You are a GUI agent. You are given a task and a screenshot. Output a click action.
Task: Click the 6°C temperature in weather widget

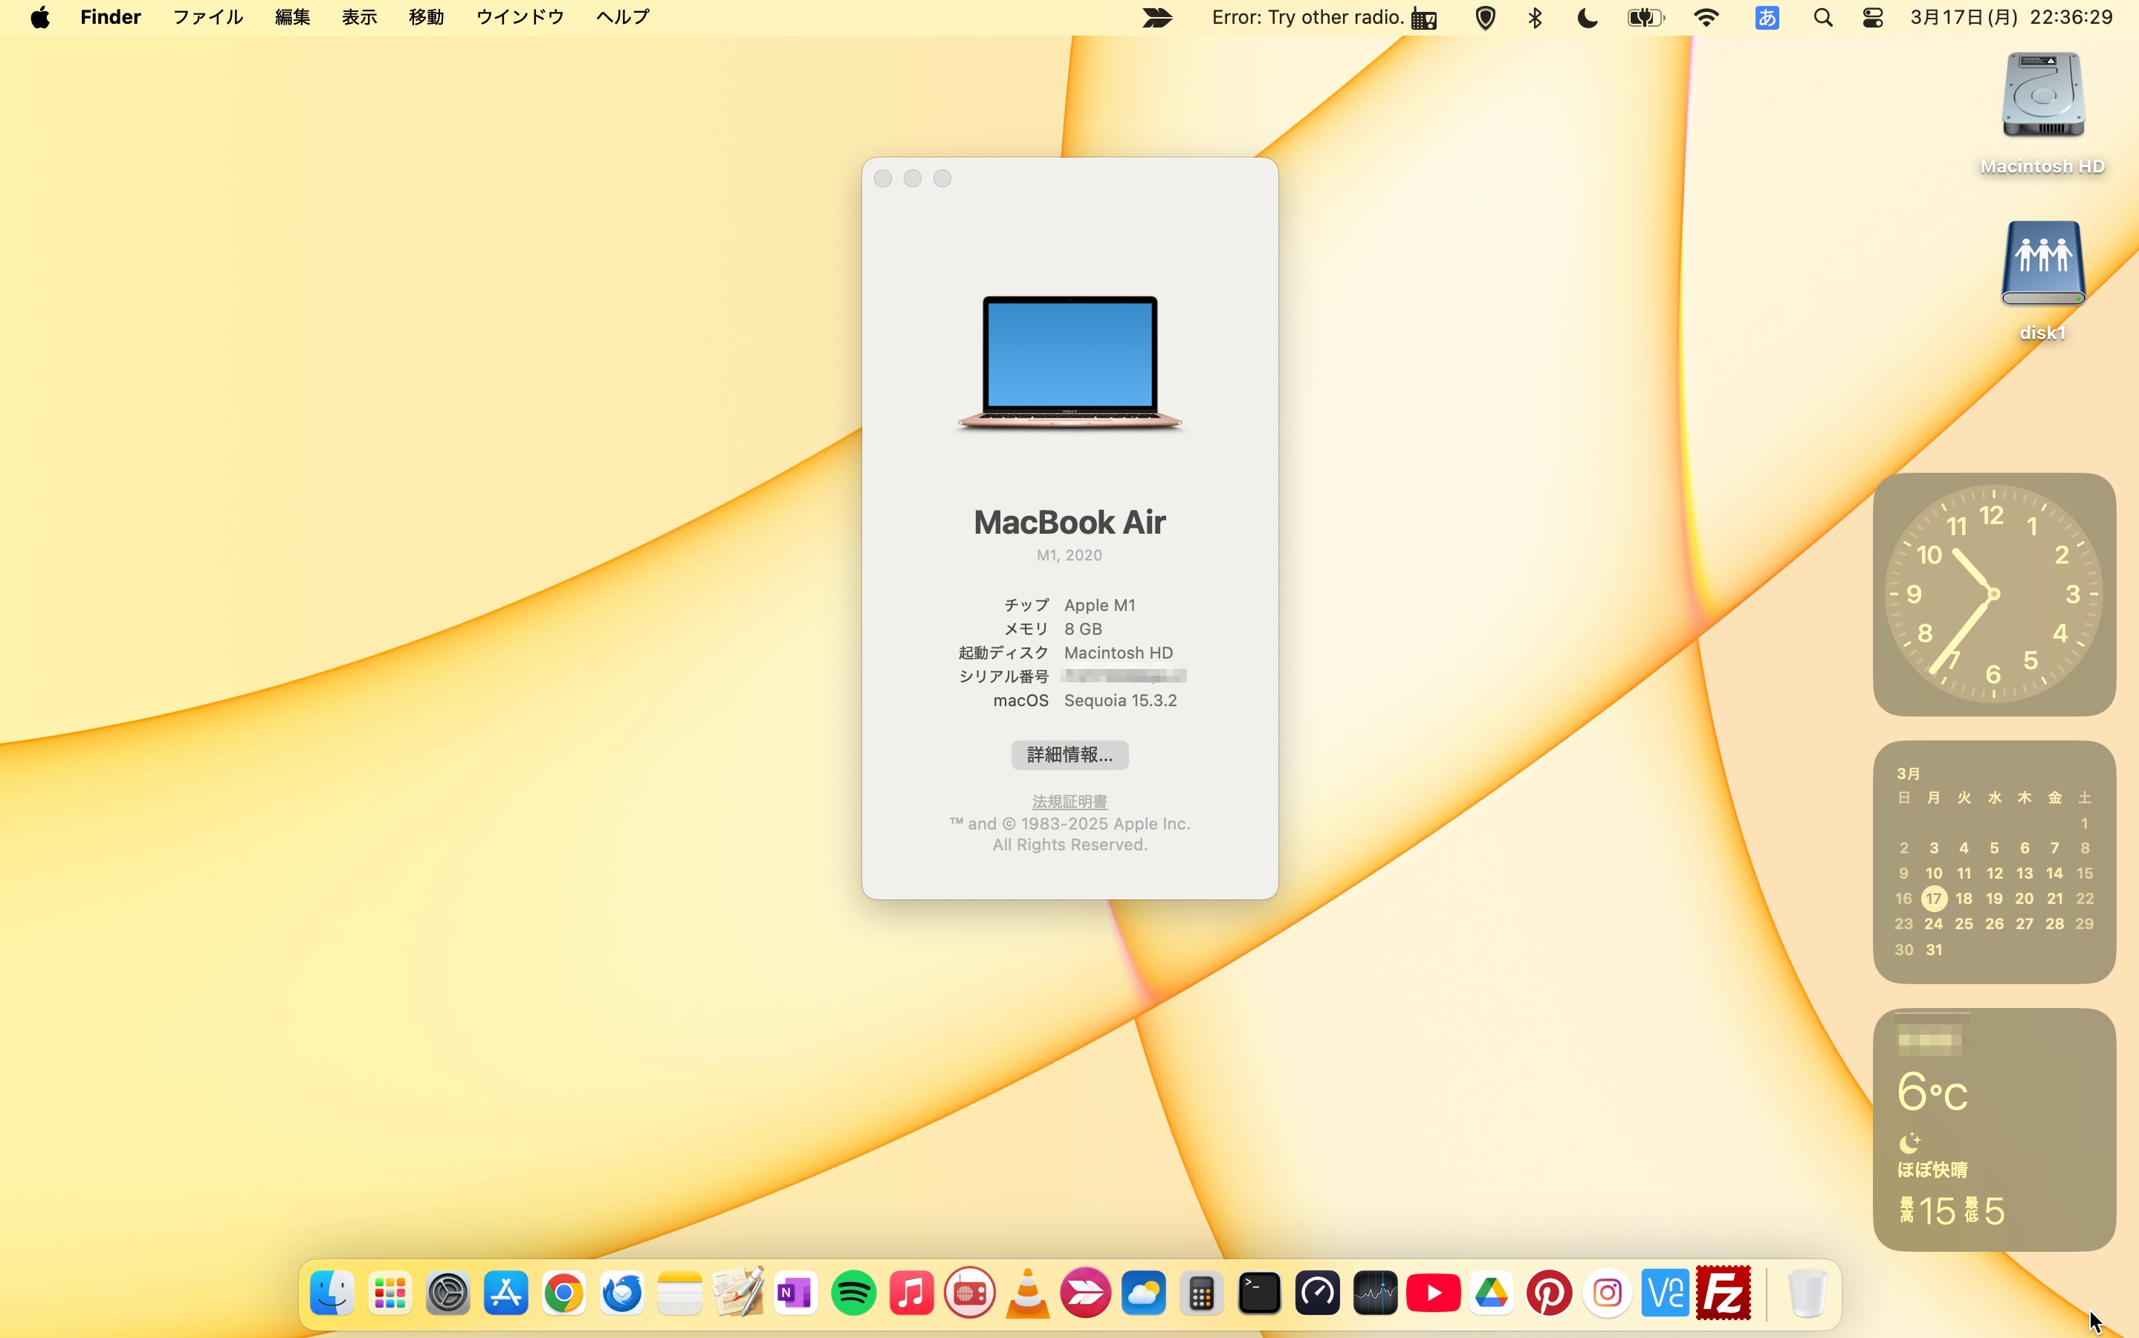1933,1092
